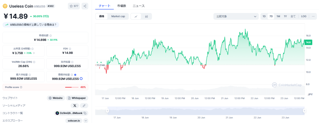
Task: Switch to the 市場数 tab
Action: pos(122,6)
